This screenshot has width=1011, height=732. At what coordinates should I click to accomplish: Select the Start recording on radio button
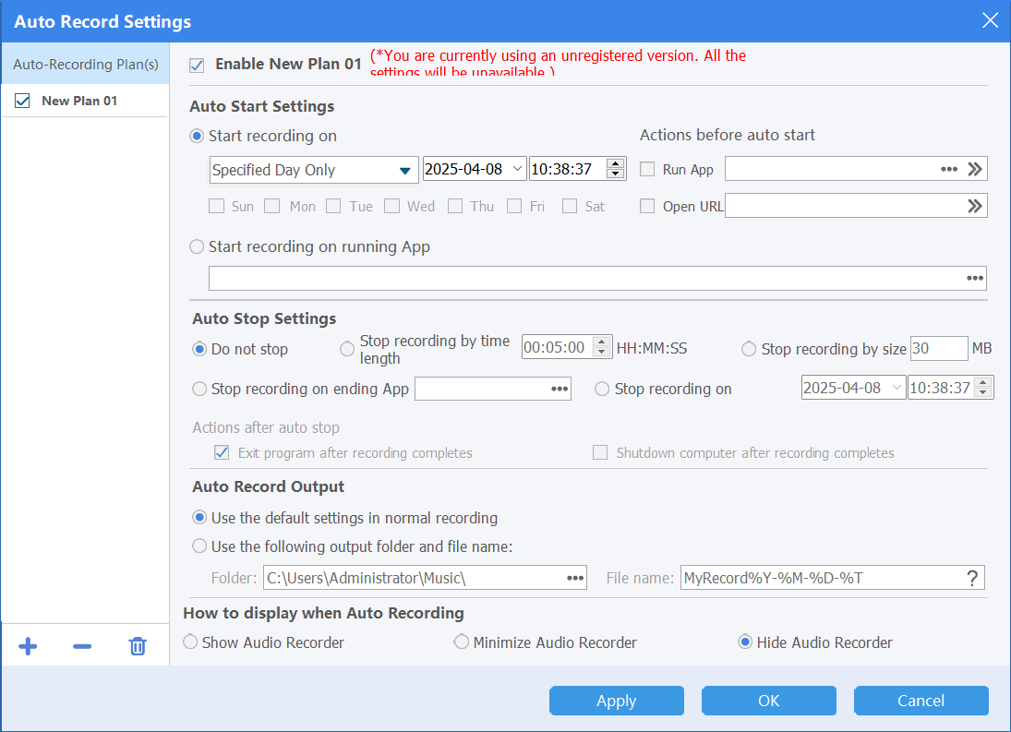(x=197, y=136)
